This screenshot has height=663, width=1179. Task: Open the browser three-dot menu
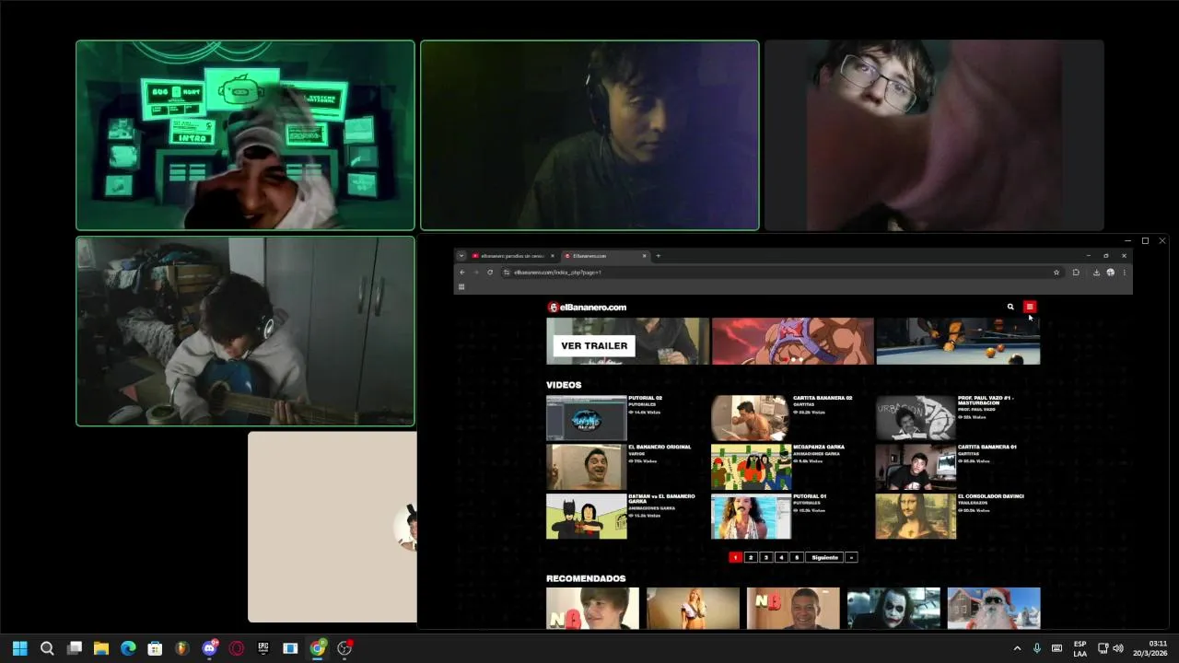tap(1124, 273)
